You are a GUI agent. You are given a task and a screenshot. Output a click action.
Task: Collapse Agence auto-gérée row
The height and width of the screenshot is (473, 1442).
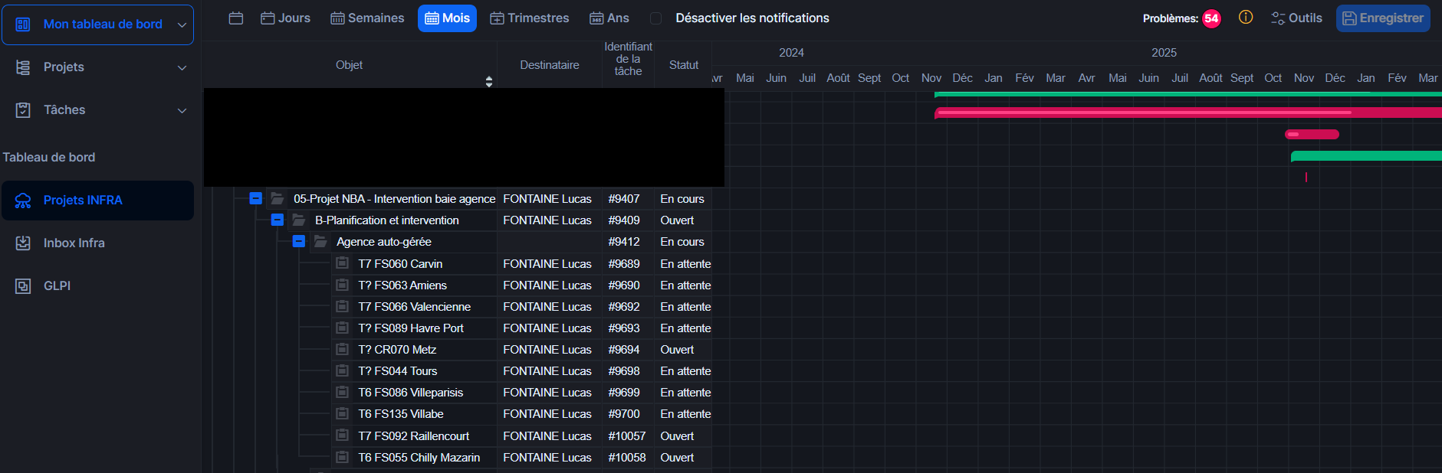click(299, 241)
